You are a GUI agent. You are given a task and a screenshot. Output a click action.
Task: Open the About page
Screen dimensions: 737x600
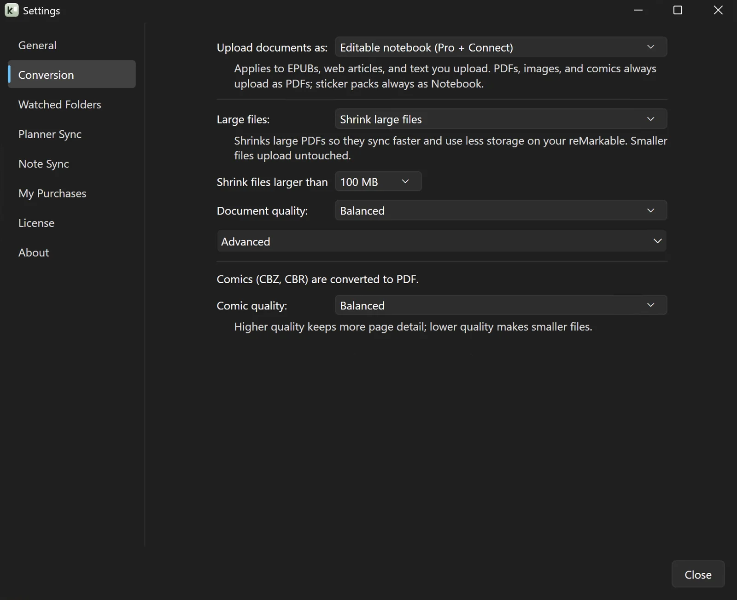(x=72, y=252)
